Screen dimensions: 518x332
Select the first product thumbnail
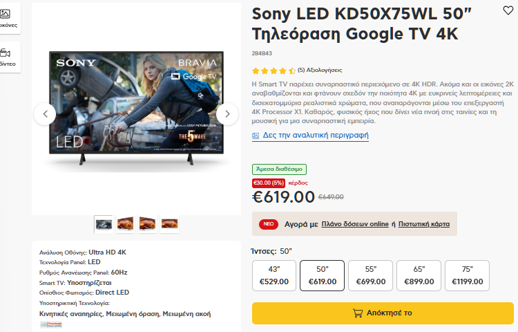(x=104, y=223)
